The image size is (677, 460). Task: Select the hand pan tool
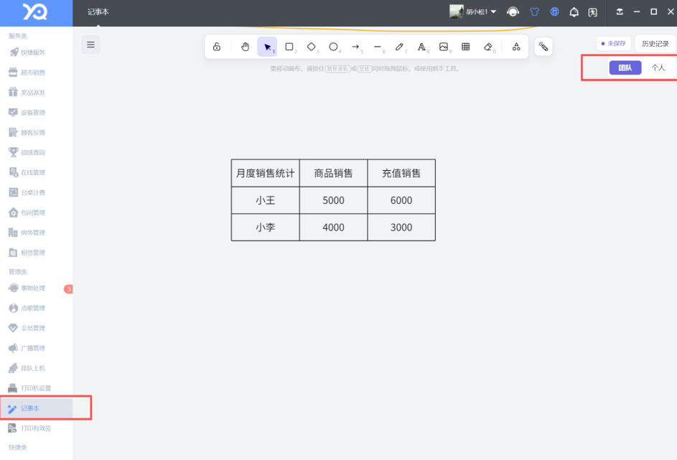point(245,47)
